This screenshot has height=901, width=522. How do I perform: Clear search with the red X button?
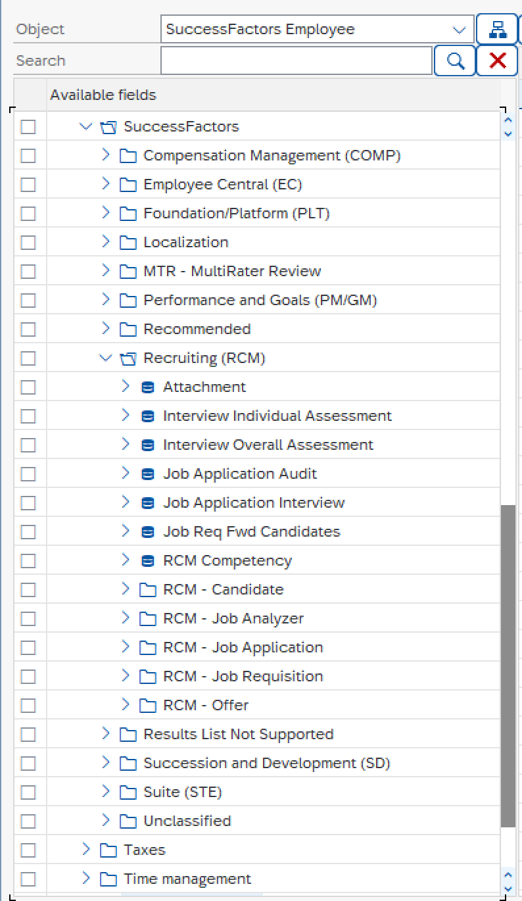(x=498, y=61)
